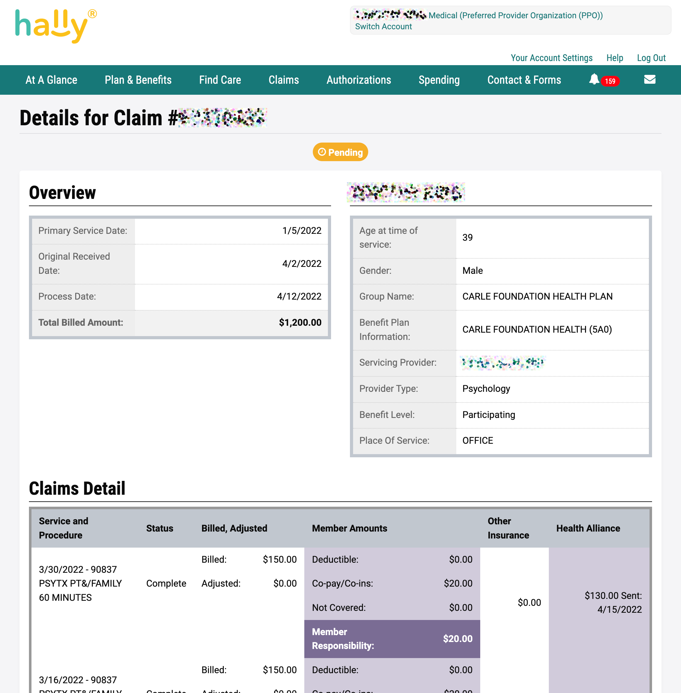Open the At A Glance menu
The width and height of the screenshot is (681, 693).
pos(51,80)
